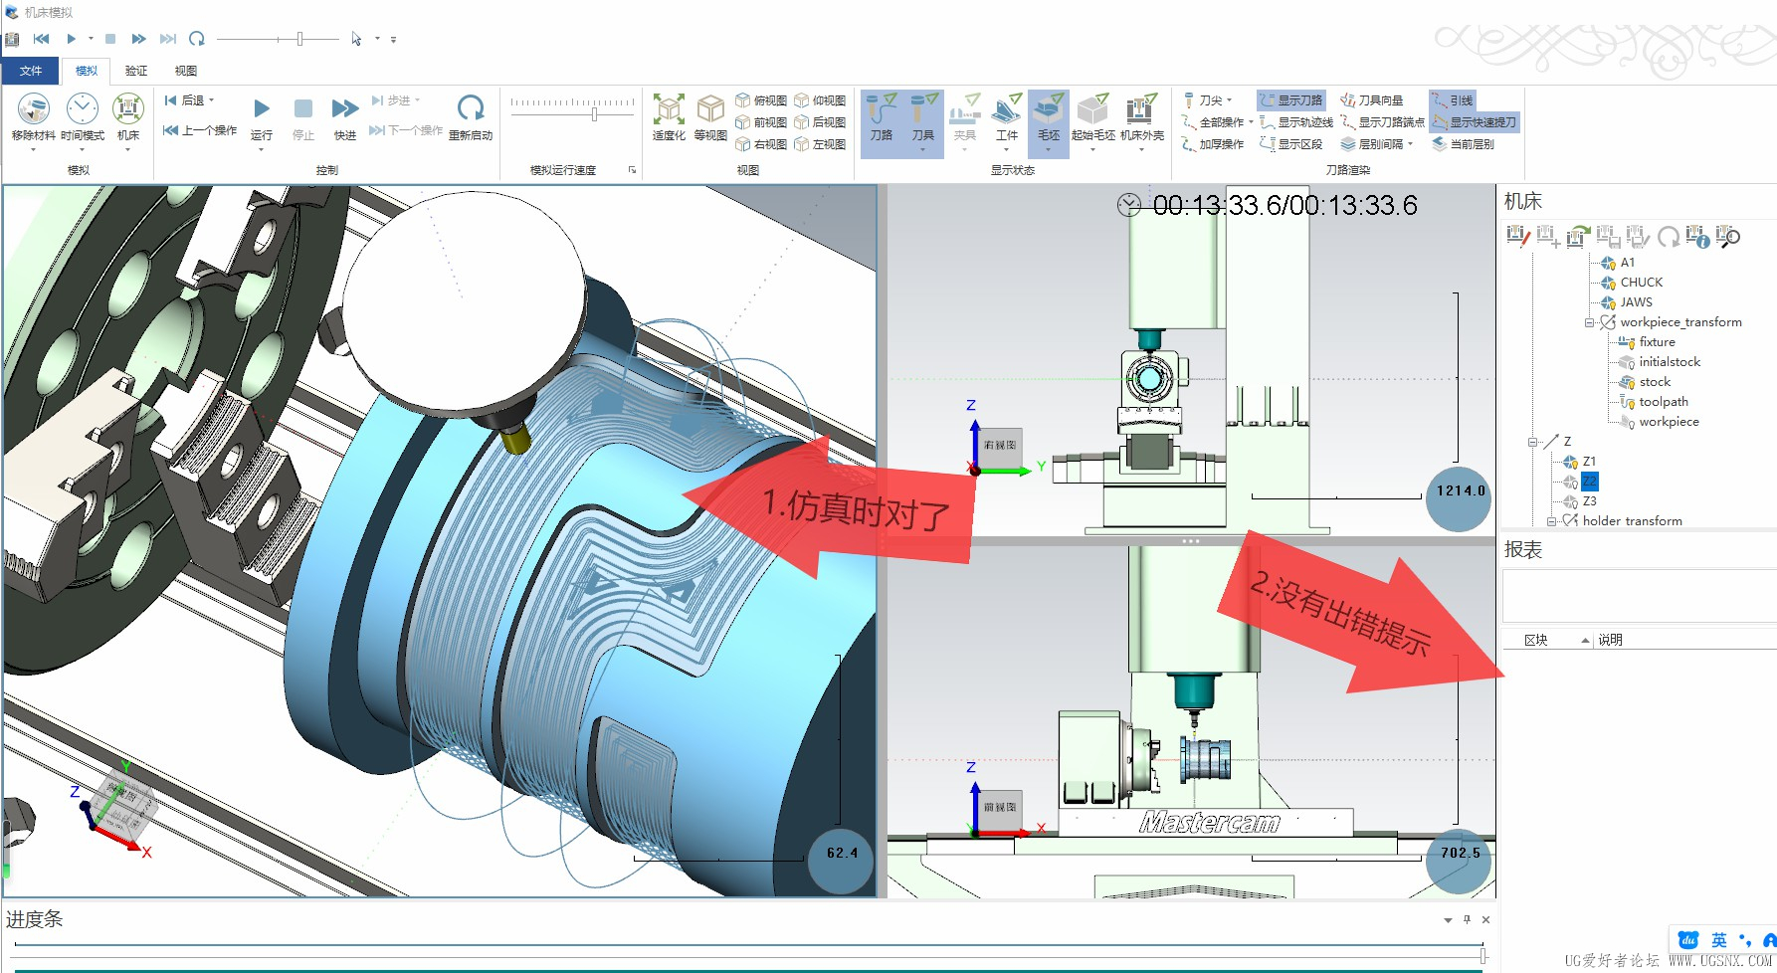
Task: Click 加厚操作 thicken operation option
Action: pyautogui.click(x=1212, y=144)
